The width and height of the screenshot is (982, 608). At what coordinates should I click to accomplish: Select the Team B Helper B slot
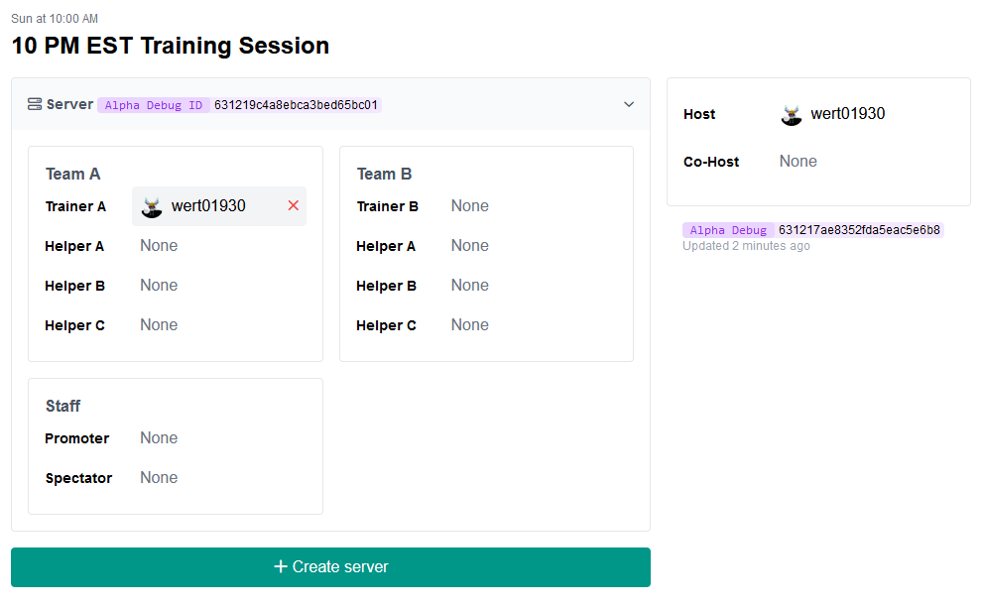(469, 286)
